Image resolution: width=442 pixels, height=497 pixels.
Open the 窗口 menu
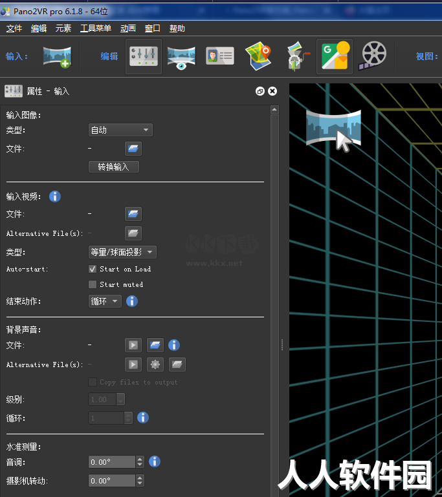(x=153, y=28)
